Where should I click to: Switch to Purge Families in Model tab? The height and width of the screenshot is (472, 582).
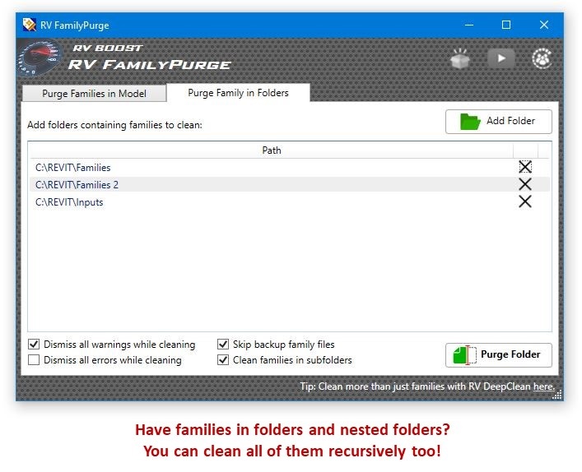tap(95, 93)
